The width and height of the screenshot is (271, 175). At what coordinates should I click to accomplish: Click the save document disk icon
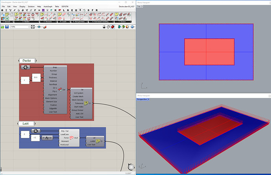tap(7, 27)
